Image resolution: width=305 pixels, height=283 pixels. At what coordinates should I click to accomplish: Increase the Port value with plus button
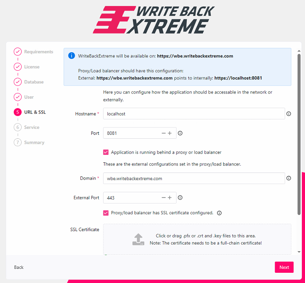click(170, 133)
